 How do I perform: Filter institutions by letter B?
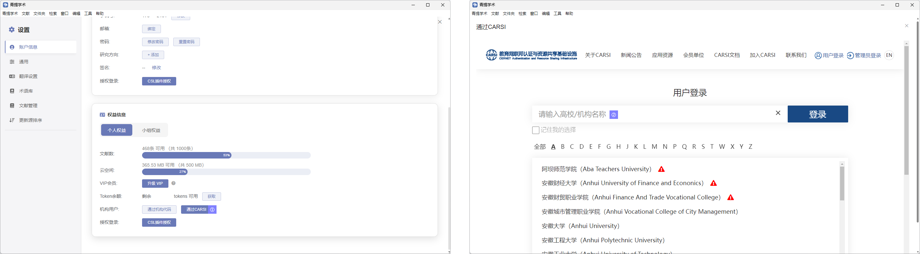coord(563,146)
